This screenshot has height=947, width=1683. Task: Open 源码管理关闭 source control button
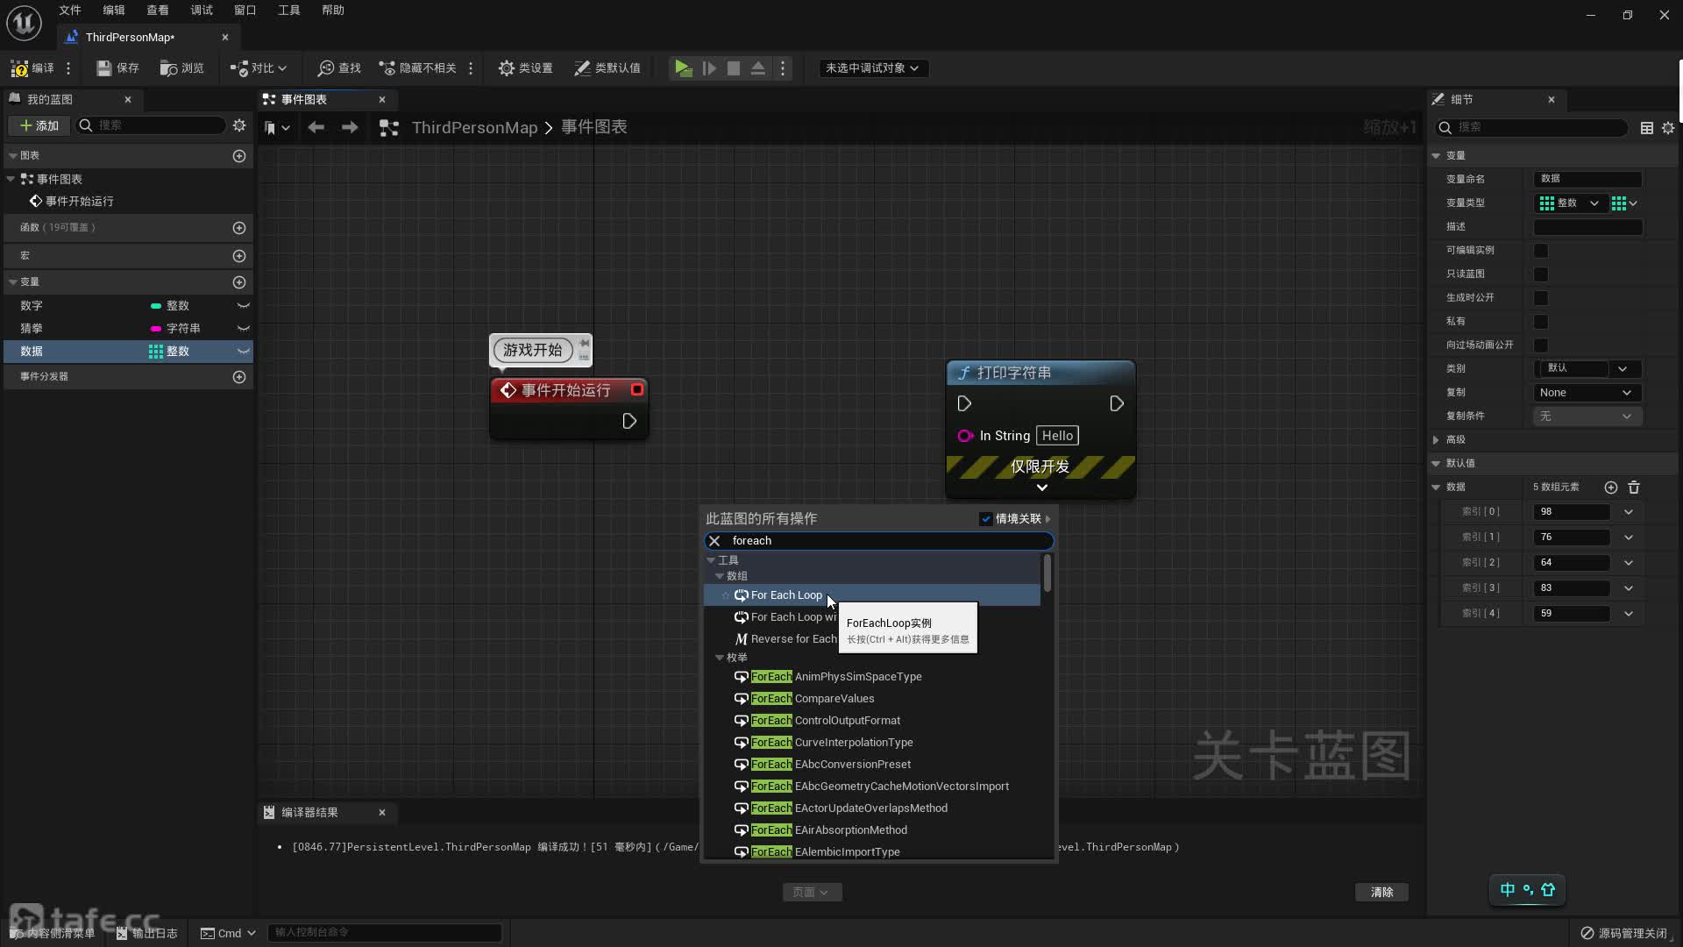coord(1623,933)
